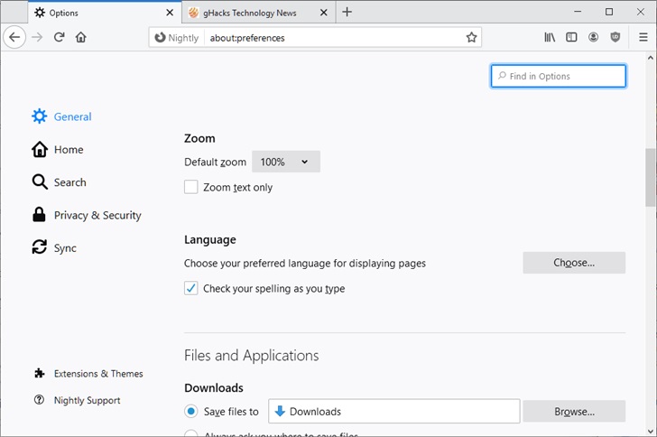Viewport: 657px width, 437px height.
Task: Bookmark this page with the star icon
Action: click(x=471, y=38)
